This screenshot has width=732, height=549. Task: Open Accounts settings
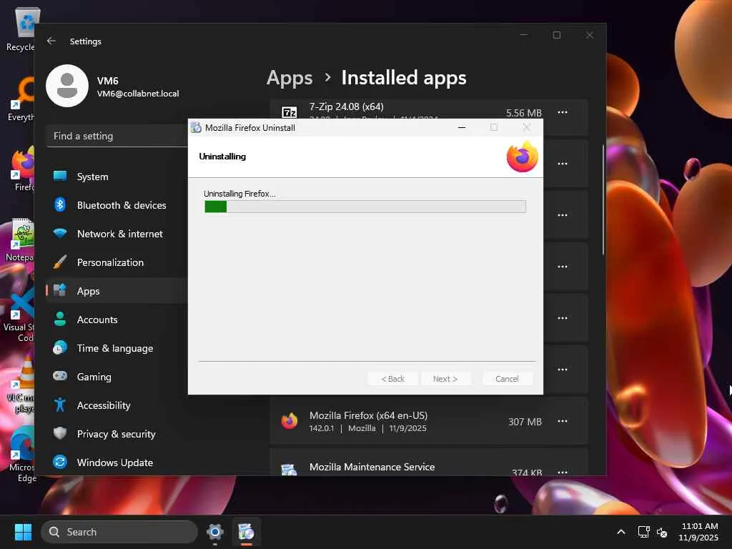117,320
